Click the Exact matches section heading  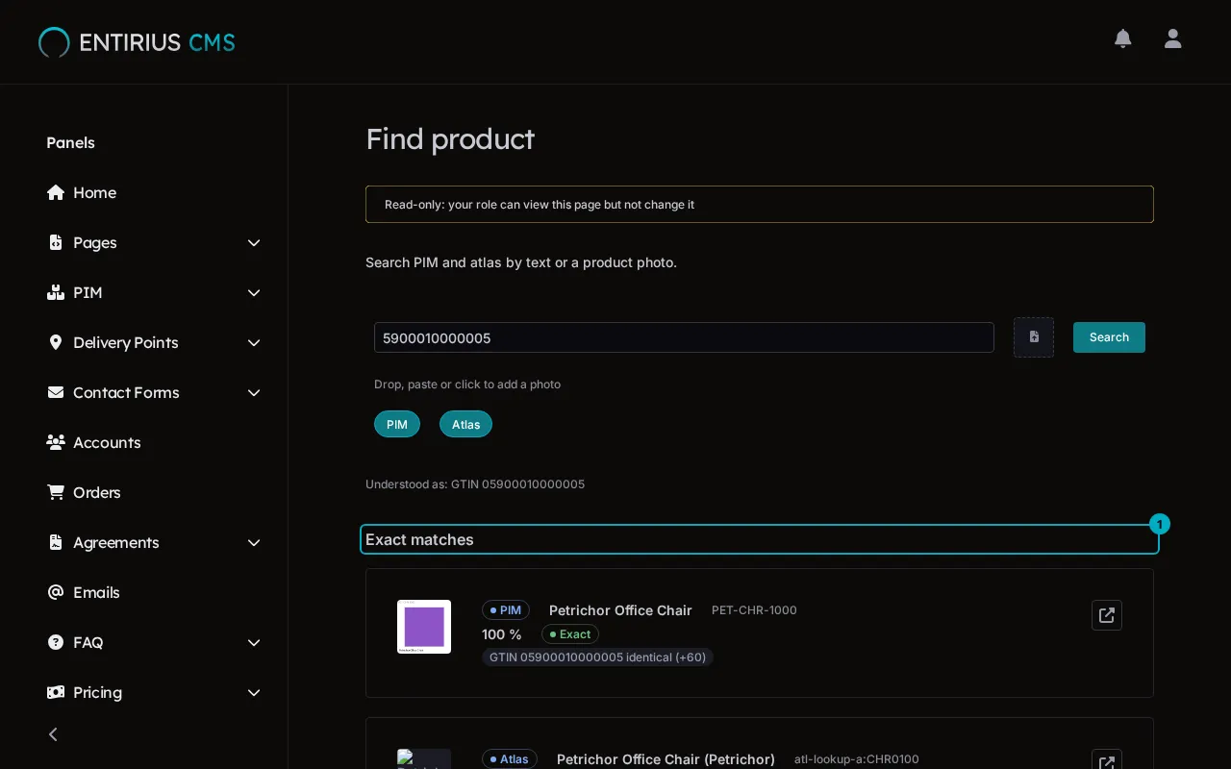(419, 539)
